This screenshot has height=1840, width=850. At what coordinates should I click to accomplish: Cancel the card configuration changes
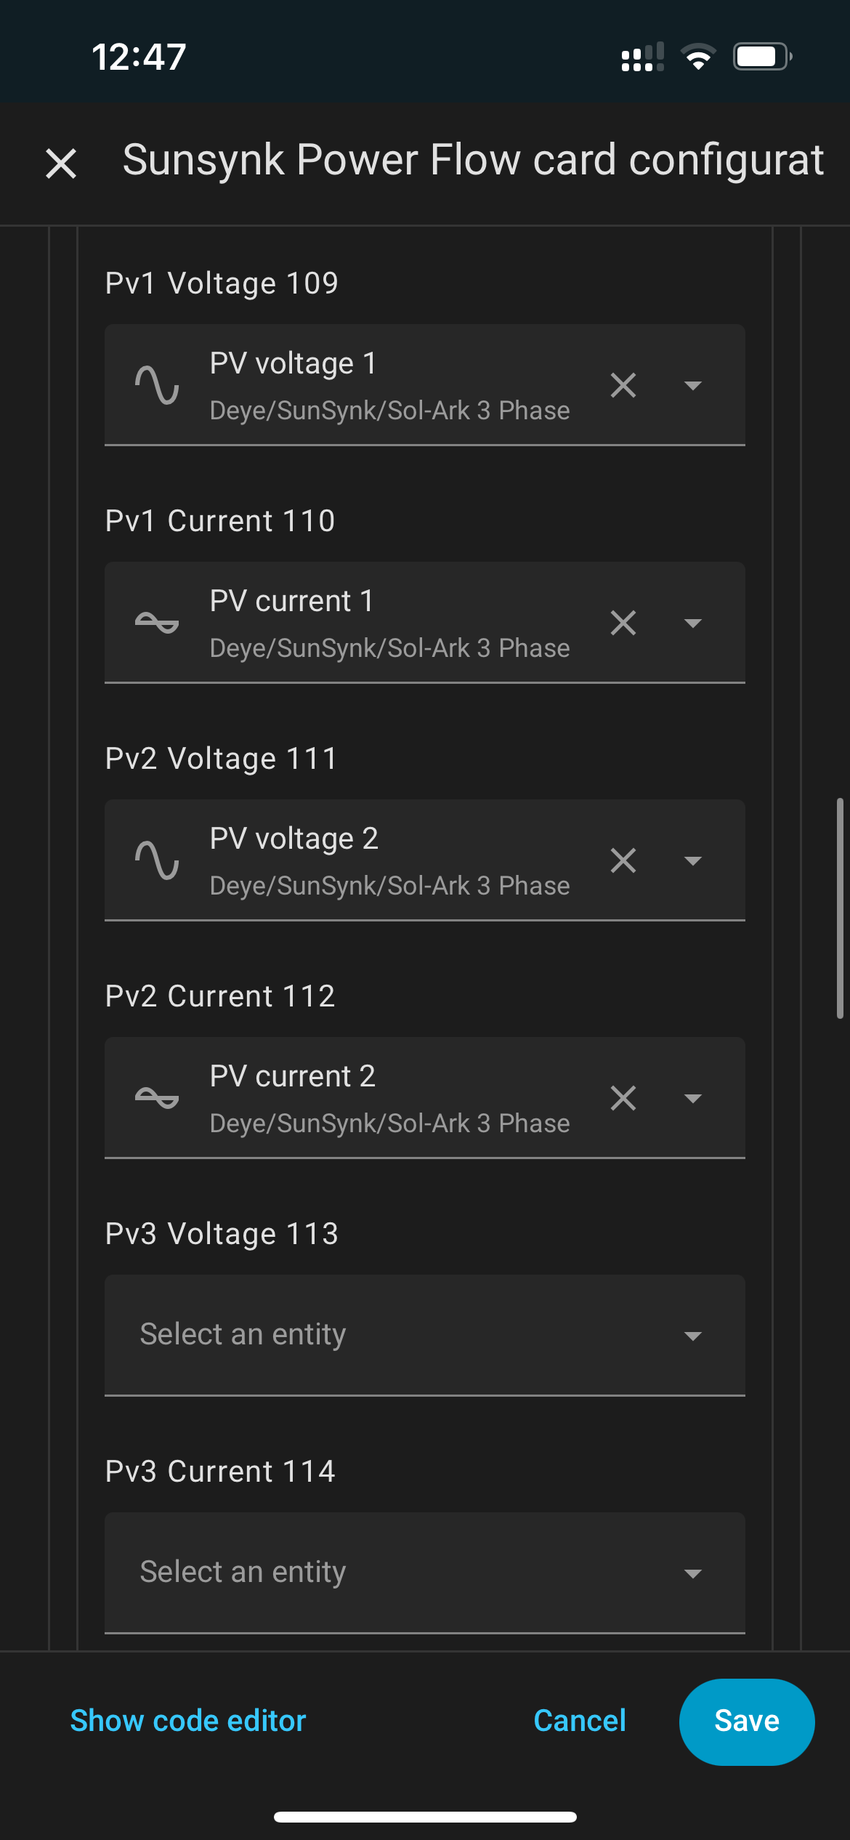pyautogui.click(x=580, y=1721)
